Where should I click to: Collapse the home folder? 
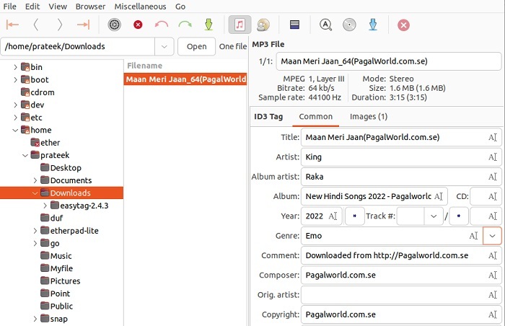click(15, 130)
